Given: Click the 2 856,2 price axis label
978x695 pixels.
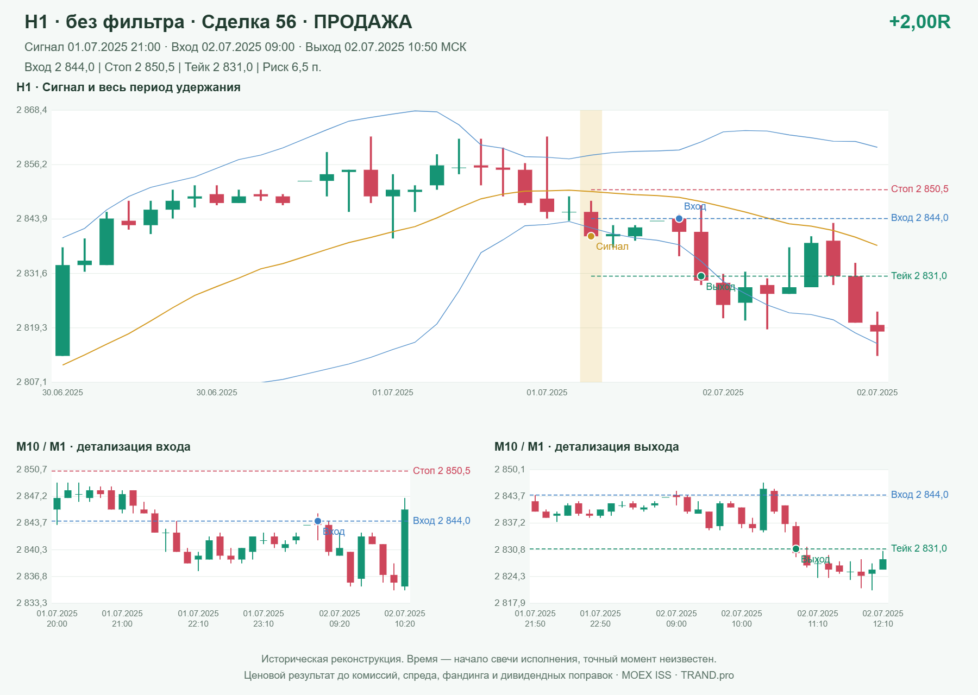Looking at the screenshot, I should click(x=32, y=165).
